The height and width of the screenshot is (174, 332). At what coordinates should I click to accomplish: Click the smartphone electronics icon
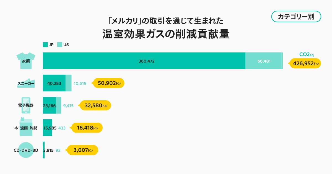26,105
